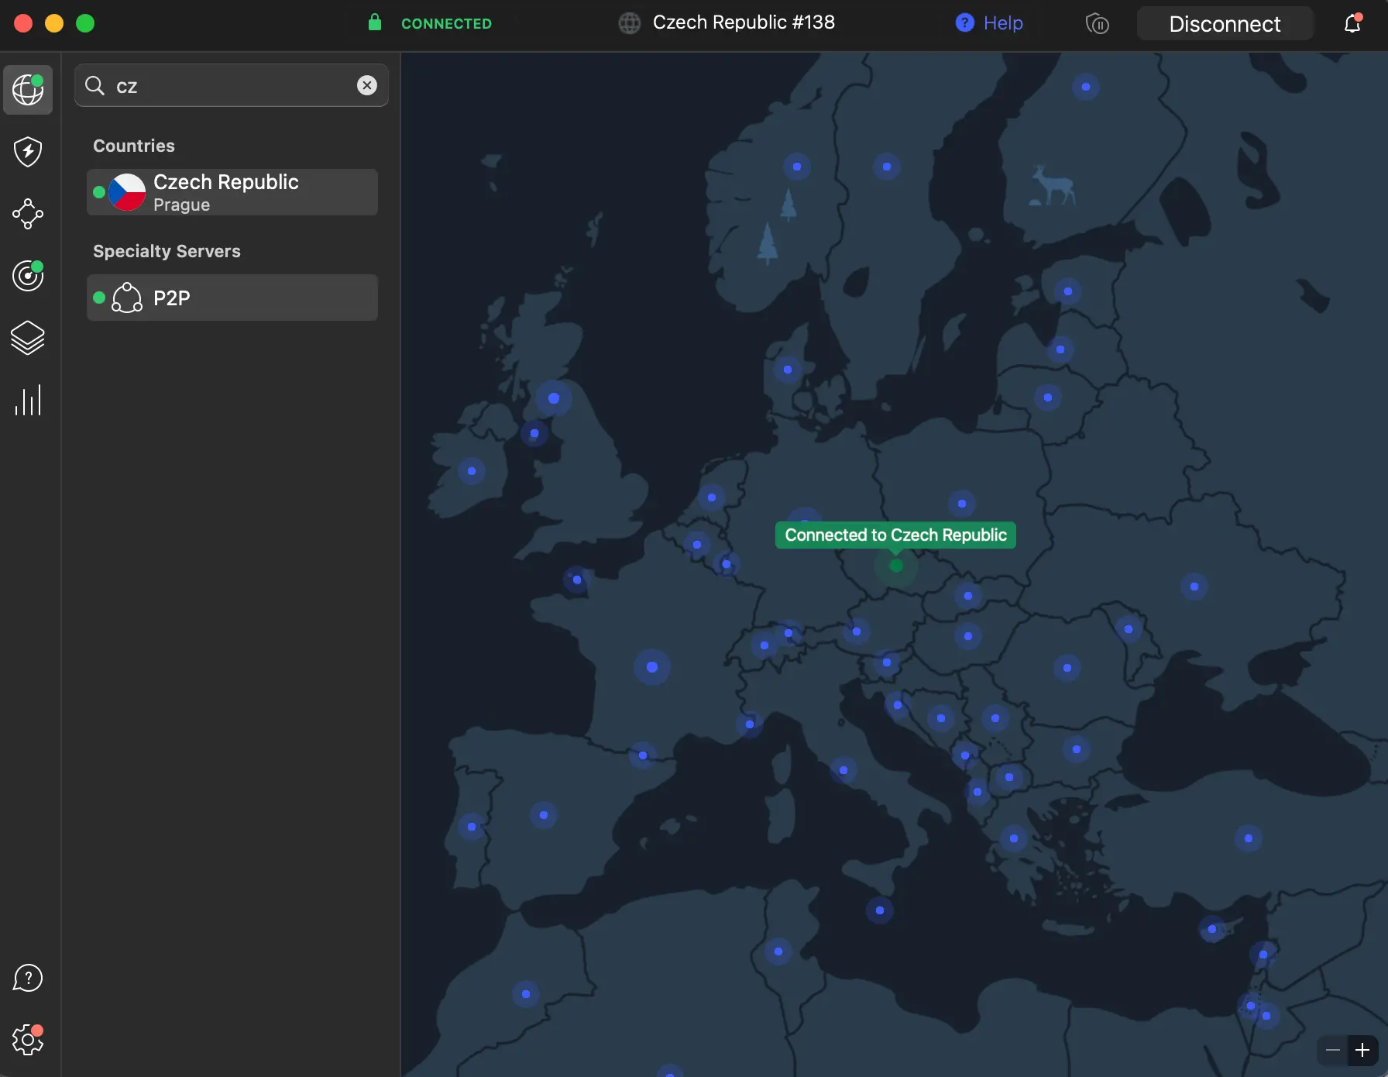Open the support chat question icon
Viewport: 1388px width, 1077px height.
tap(28, 978)
